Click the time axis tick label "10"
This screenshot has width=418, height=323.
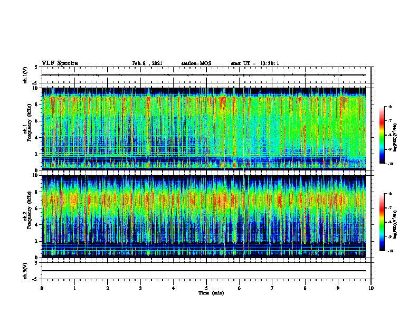pos(371,288)
